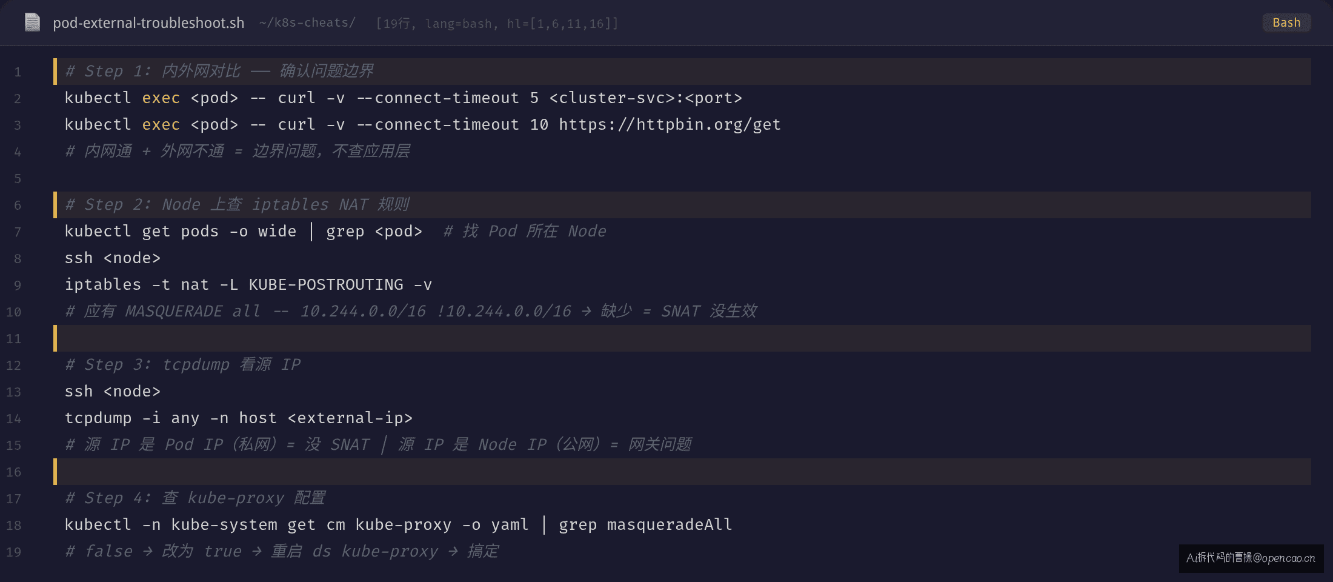Click the opencao.cn watermark label
Screen dimensions: 1333x582
[1251, 558]
